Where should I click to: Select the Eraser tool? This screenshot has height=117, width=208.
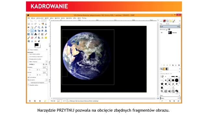coord(32,38)
